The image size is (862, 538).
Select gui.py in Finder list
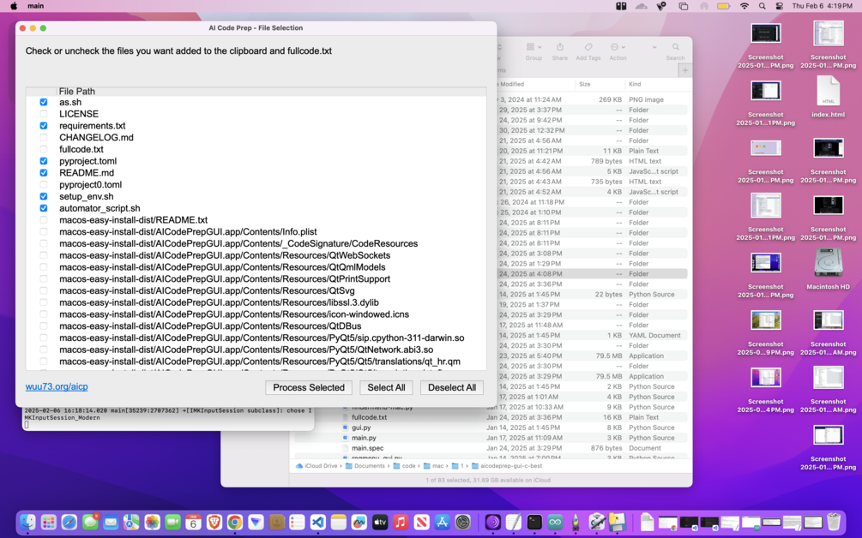(x=361, y=427)
